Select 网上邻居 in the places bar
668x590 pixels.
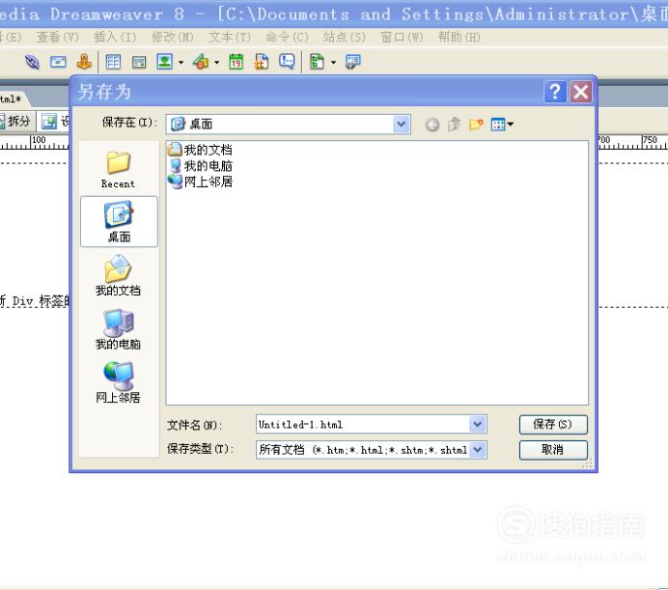118,382
